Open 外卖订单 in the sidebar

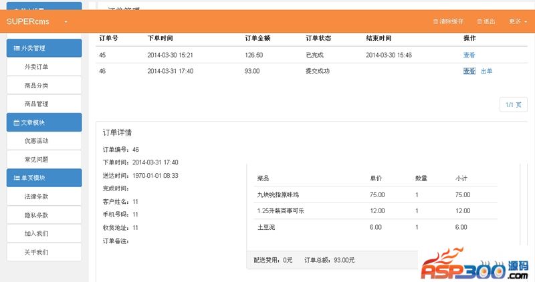36,67
